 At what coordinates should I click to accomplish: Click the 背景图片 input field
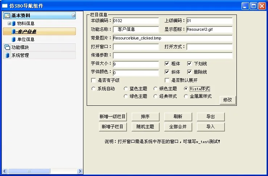173,38
